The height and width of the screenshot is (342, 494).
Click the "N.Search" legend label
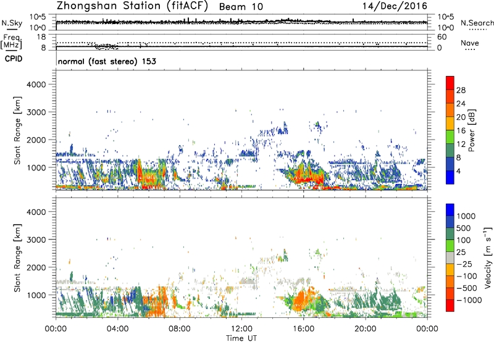point(477,23)
